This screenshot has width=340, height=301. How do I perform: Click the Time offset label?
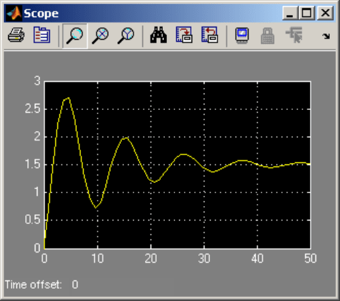33,285
